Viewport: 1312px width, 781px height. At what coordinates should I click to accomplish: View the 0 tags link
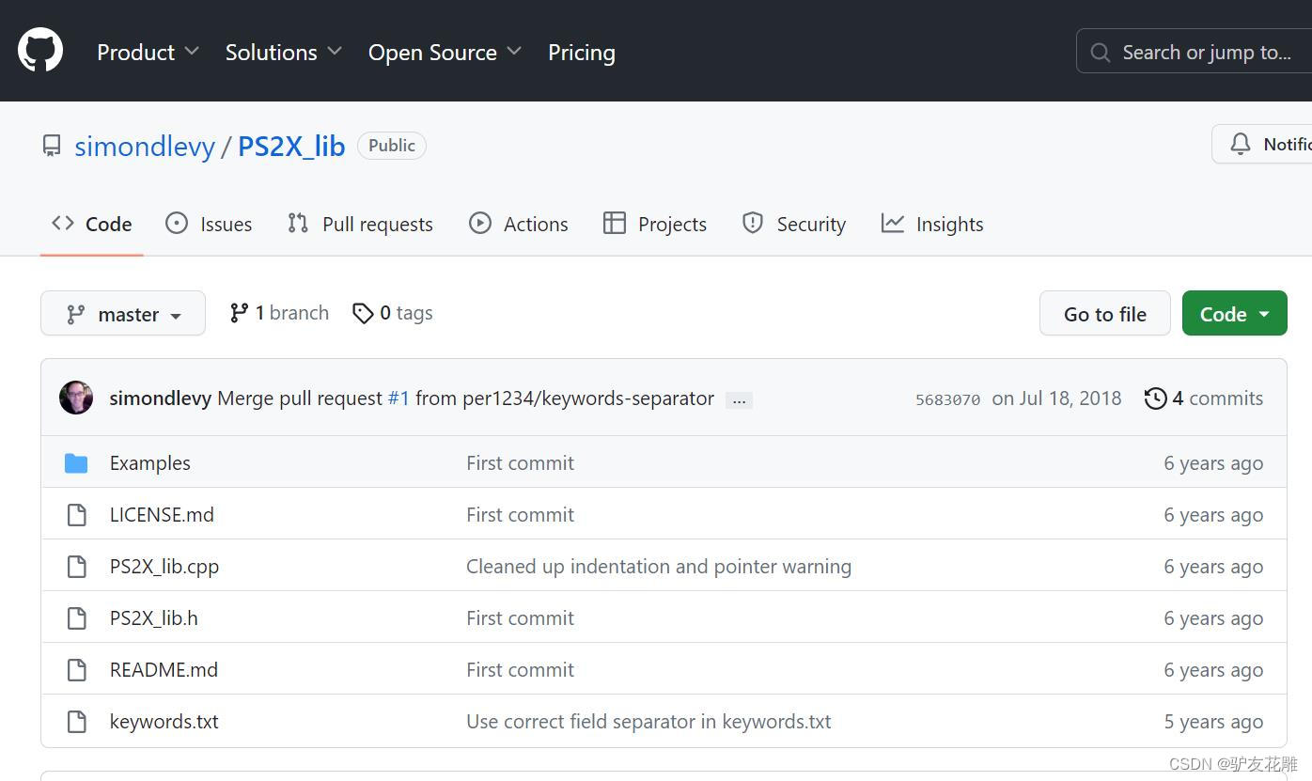pos(392,313)
